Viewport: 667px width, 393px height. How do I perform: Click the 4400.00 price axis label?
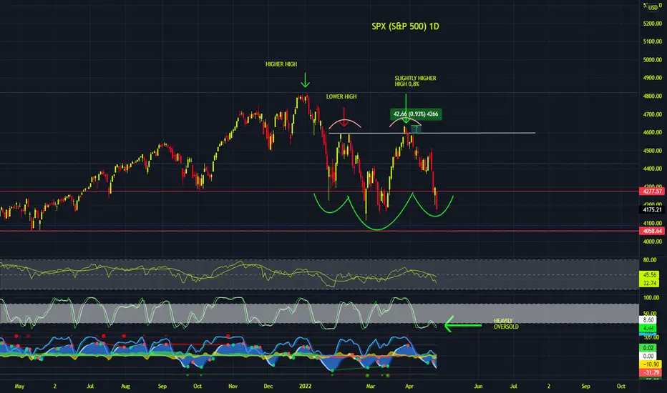[653, 169]
